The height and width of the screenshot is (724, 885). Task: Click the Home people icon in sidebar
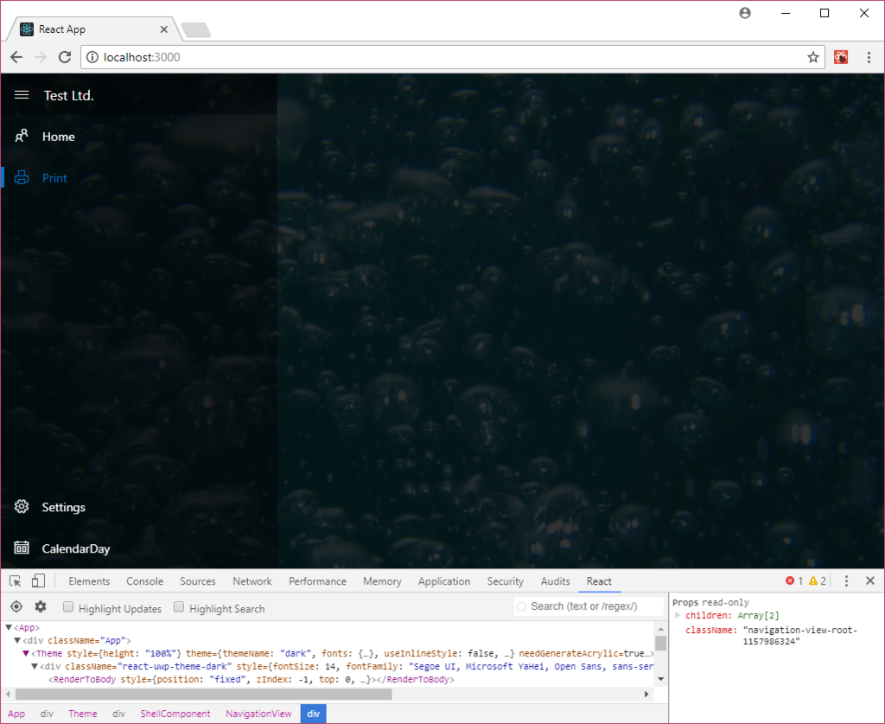pos(22,137)
